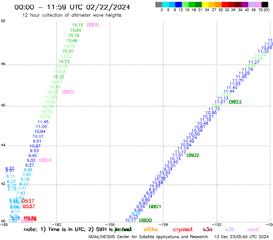Click the 9.51 wave height value
Image resolution: width=273 pixels, height=240 pixels.
click(37, 141)
